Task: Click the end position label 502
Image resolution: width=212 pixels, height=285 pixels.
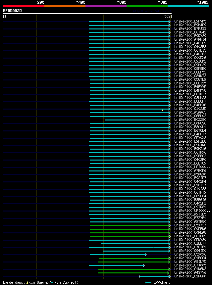Action: 168,16
